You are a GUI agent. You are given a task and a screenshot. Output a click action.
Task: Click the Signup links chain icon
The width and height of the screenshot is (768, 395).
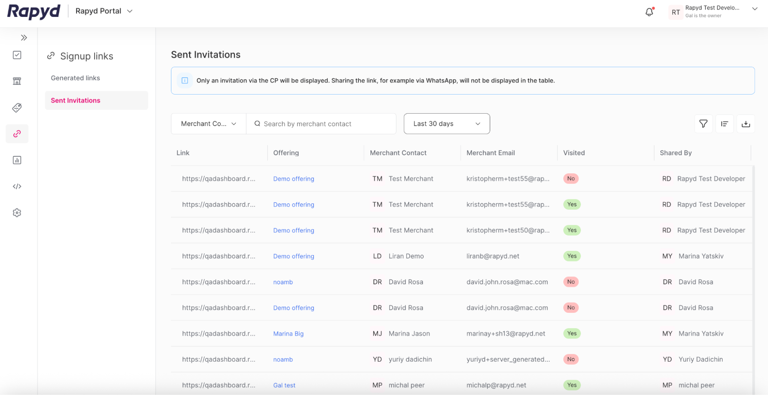(17, 134)
